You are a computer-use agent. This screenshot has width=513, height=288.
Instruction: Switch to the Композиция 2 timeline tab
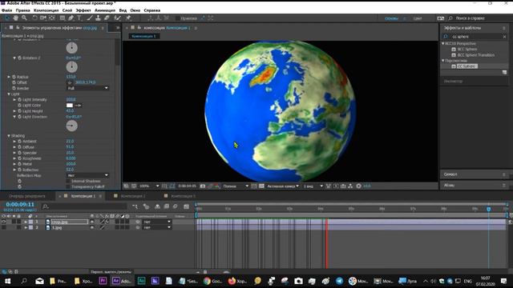133,196
